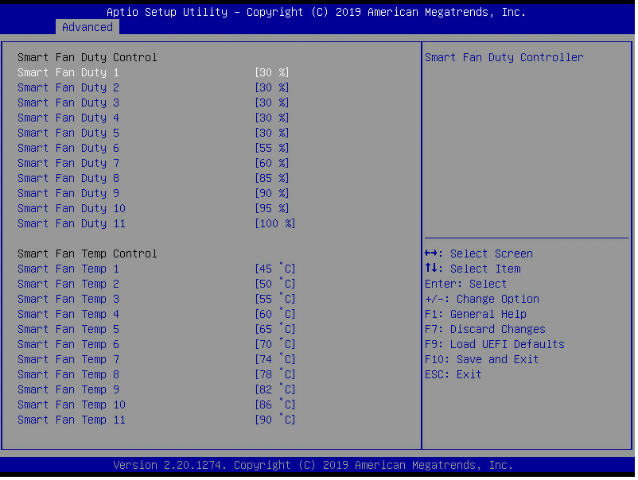The image size is (638, 480).
Task: Click the Smart Fan Temp Control heading
Action: 87,254
